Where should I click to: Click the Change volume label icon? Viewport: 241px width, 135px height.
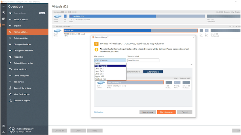tap(10, 51)
